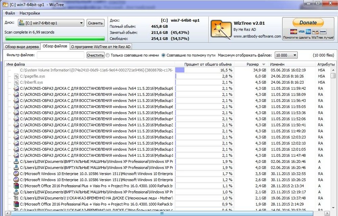
Task: Sort by 'Изменён' column header
Action: 277,64
